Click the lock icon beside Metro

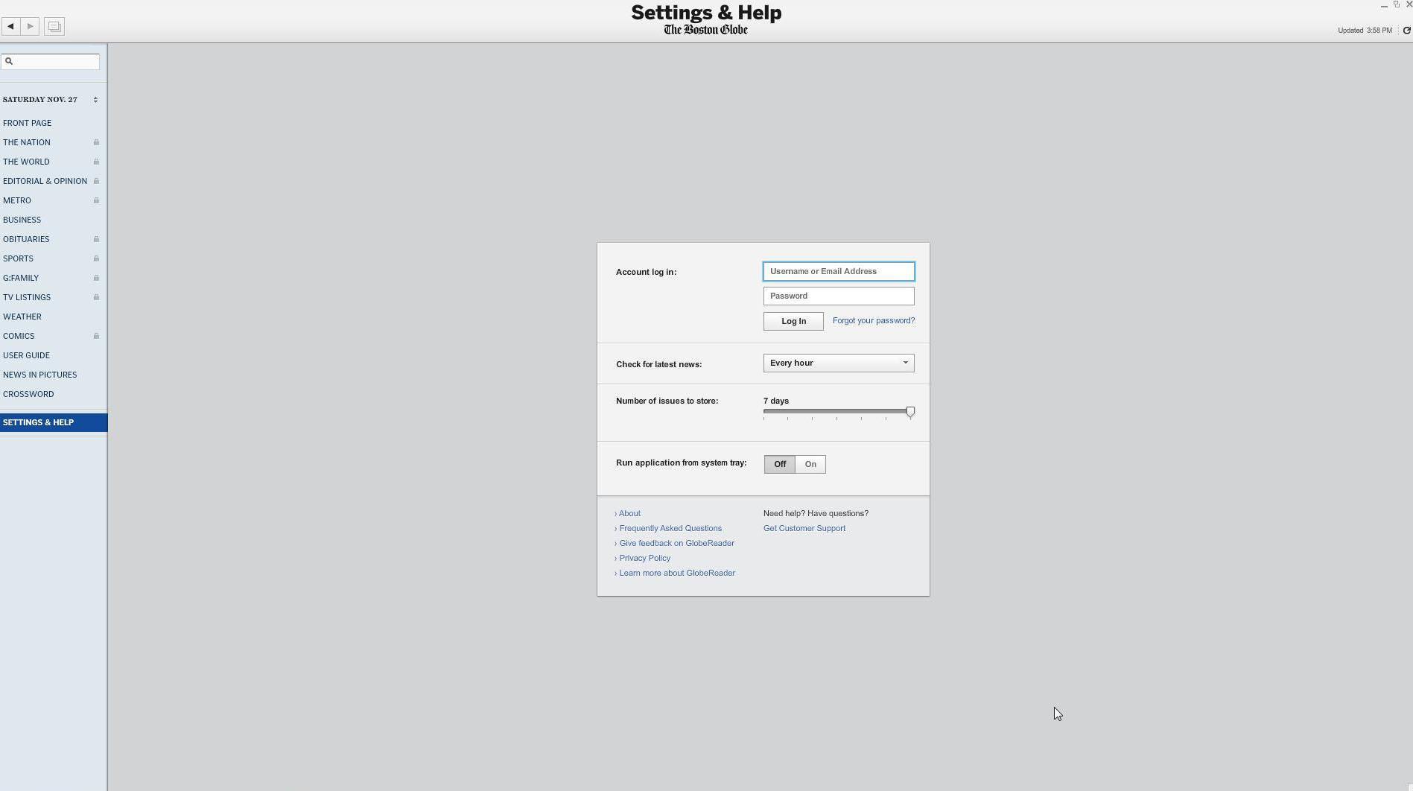[96, 200]
